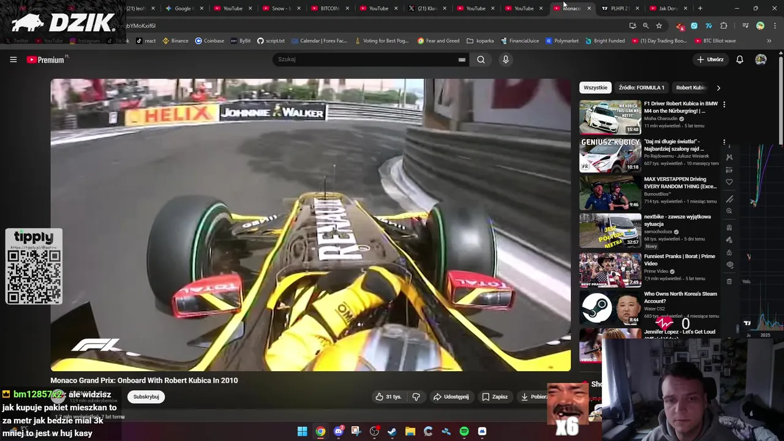Toggle hide drawings eye icon in chart panel
Viewport: 784px width, 441px height.
[729, 265]
